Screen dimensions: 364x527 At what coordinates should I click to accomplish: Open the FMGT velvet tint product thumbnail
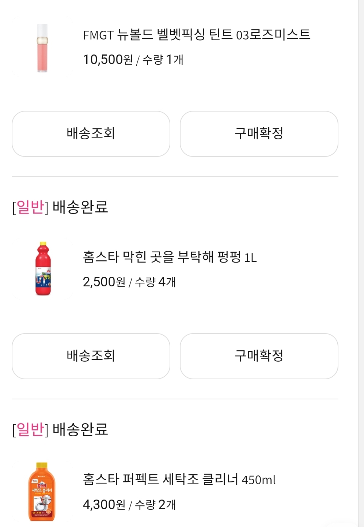[42, 48]
